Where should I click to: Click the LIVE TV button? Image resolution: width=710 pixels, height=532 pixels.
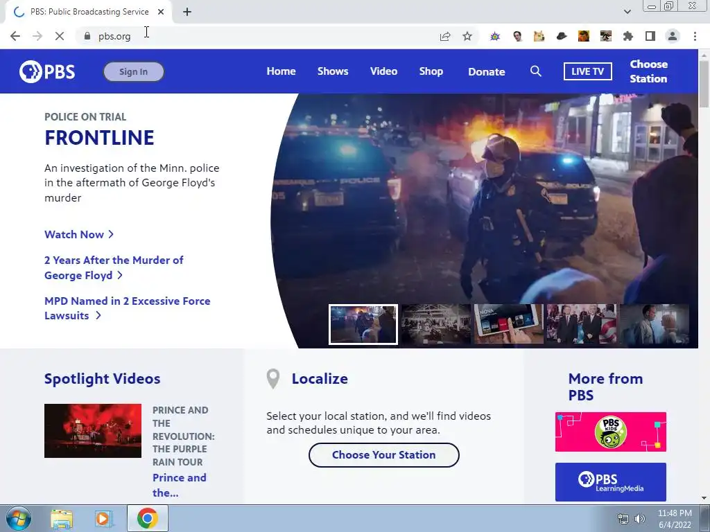(x=588, y=71)
